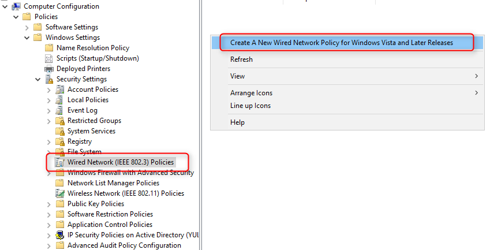The image size is (490, 250).
Task: Click the Scripts (Startup/Shutdown) icon
Action: (49, 58)
